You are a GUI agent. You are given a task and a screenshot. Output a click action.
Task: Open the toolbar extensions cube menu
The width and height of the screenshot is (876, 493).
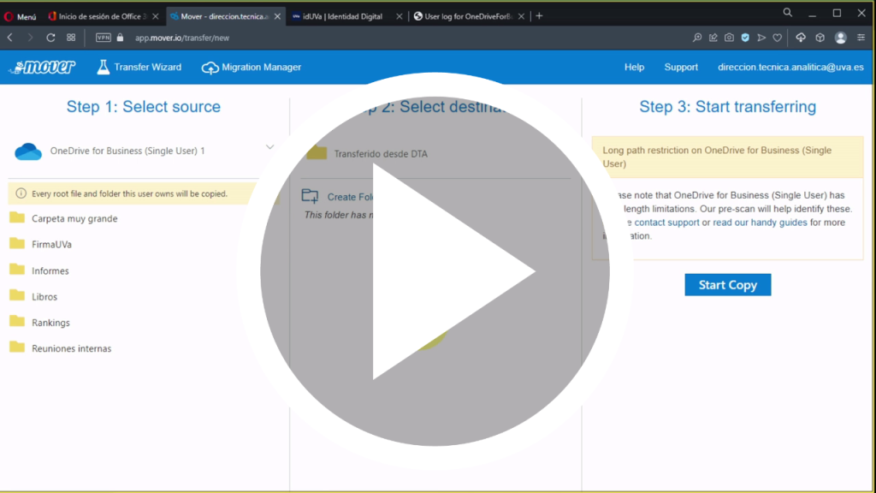click(x=820, y=38)
